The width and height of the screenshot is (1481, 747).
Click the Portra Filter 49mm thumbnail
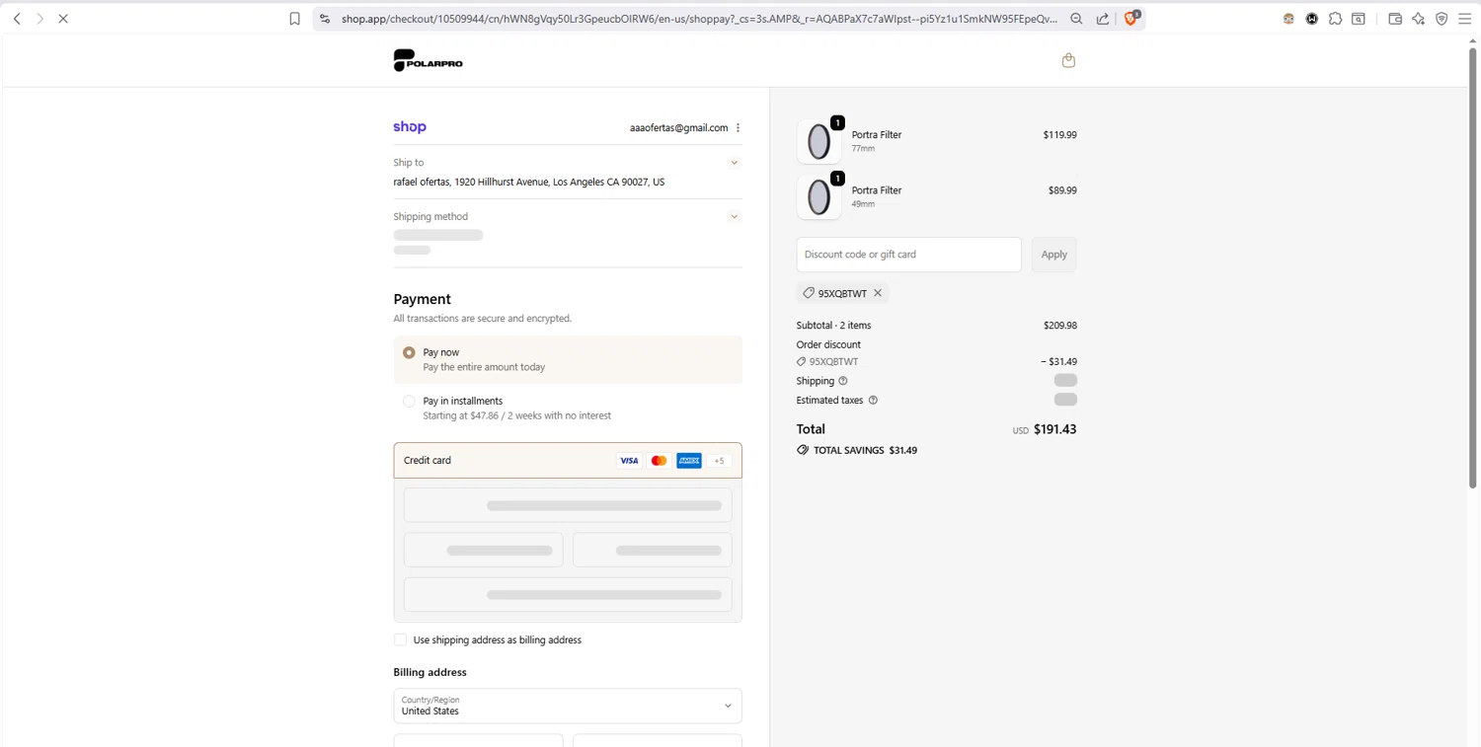click(819, 197)
